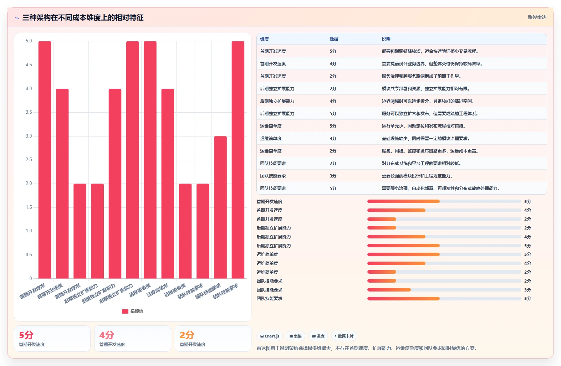
Task: Click the 后期独立扩展能力 progress bar at 4分
Action: 444,237
